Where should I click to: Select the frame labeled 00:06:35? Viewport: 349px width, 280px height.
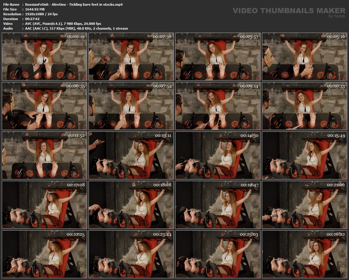pos(44,106)
